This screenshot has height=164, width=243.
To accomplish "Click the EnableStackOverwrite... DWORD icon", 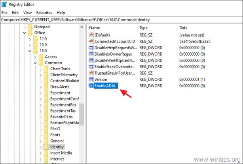I will [91, 67].
